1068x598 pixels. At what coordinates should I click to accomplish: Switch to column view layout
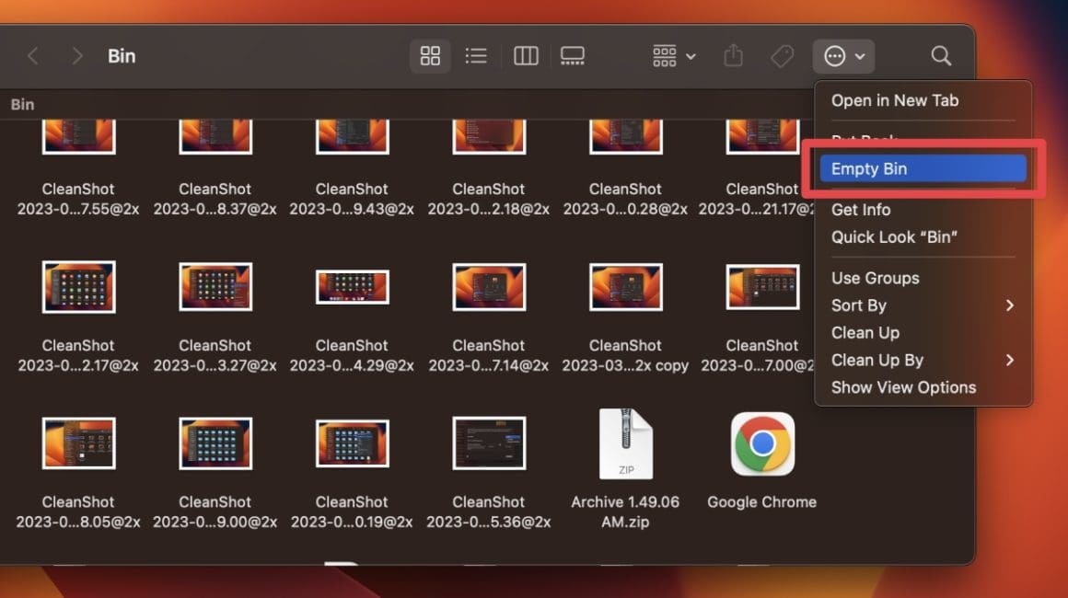point(525,55)
